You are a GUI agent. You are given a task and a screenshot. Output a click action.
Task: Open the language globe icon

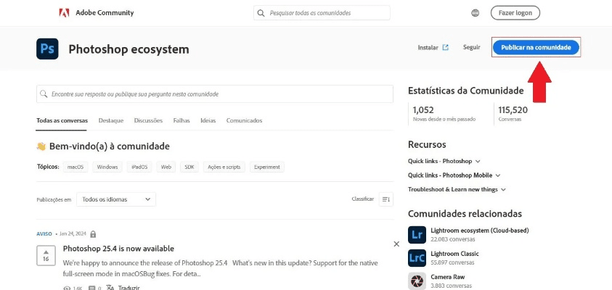click(x=476, y=13)
